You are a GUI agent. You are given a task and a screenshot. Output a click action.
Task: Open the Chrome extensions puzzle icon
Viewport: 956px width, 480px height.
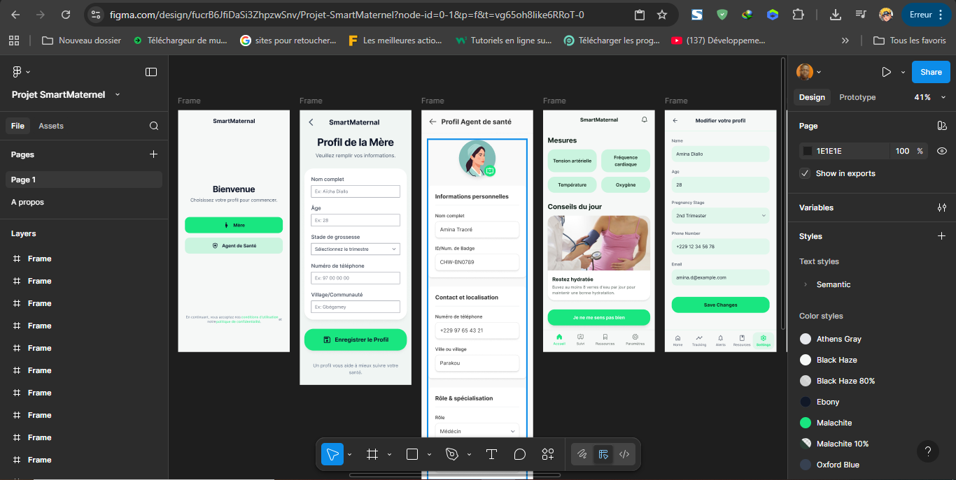point(798,15)
